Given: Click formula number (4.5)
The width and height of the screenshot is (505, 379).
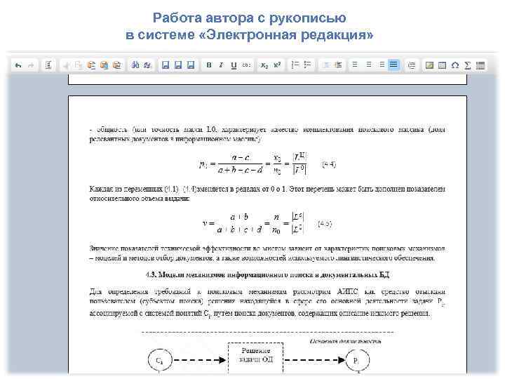Looking at the screenshot, I should point(325,224).
